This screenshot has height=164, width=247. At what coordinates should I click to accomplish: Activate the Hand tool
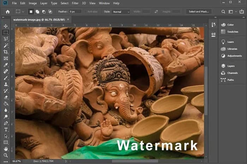pyautogui.click(x=6, y=149)
